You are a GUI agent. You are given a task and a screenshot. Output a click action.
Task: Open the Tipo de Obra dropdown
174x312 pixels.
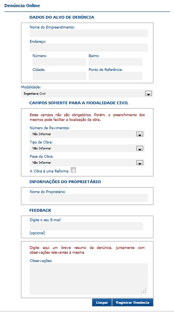pyautogui.click(x=140, y=148)
